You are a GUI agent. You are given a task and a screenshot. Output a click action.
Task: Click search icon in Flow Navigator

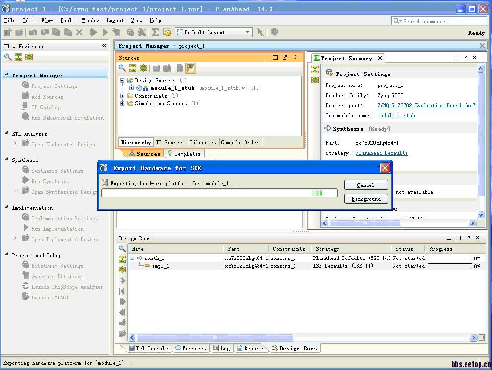click(x=8, y=57)
